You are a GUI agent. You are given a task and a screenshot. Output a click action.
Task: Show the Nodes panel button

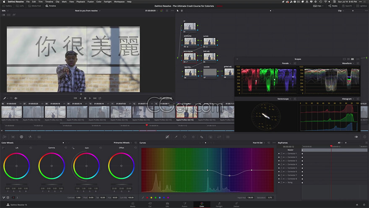(x=333, y=6)
